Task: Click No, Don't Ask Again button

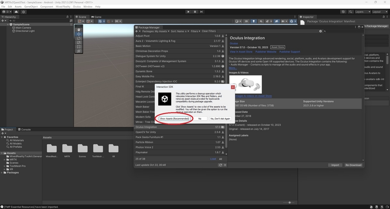Action: 220,119
